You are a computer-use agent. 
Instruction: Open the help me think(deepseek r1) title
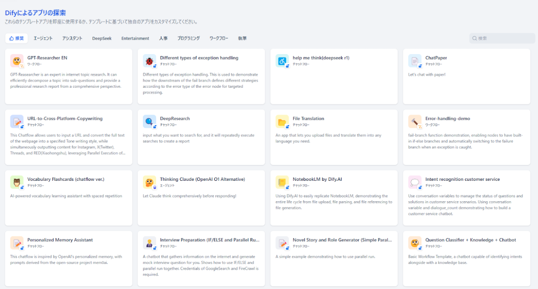[x=321, y=58]
